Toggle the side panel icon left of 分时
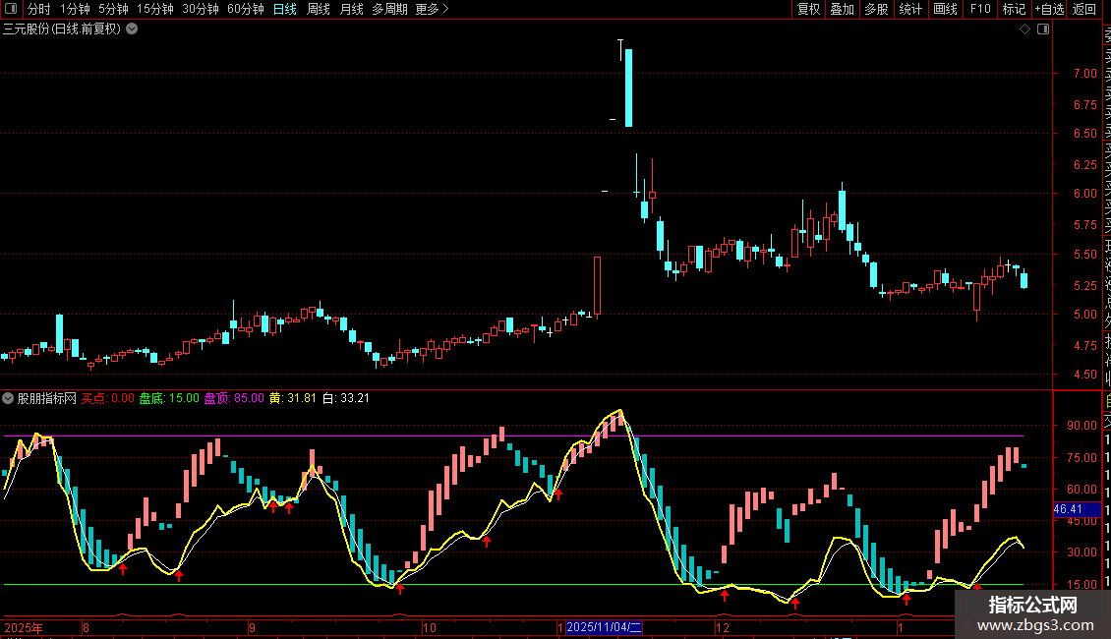 [11, 9]
